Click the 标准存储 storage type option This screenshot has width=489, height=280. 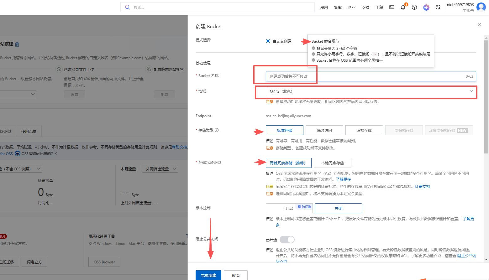(284, 130)
